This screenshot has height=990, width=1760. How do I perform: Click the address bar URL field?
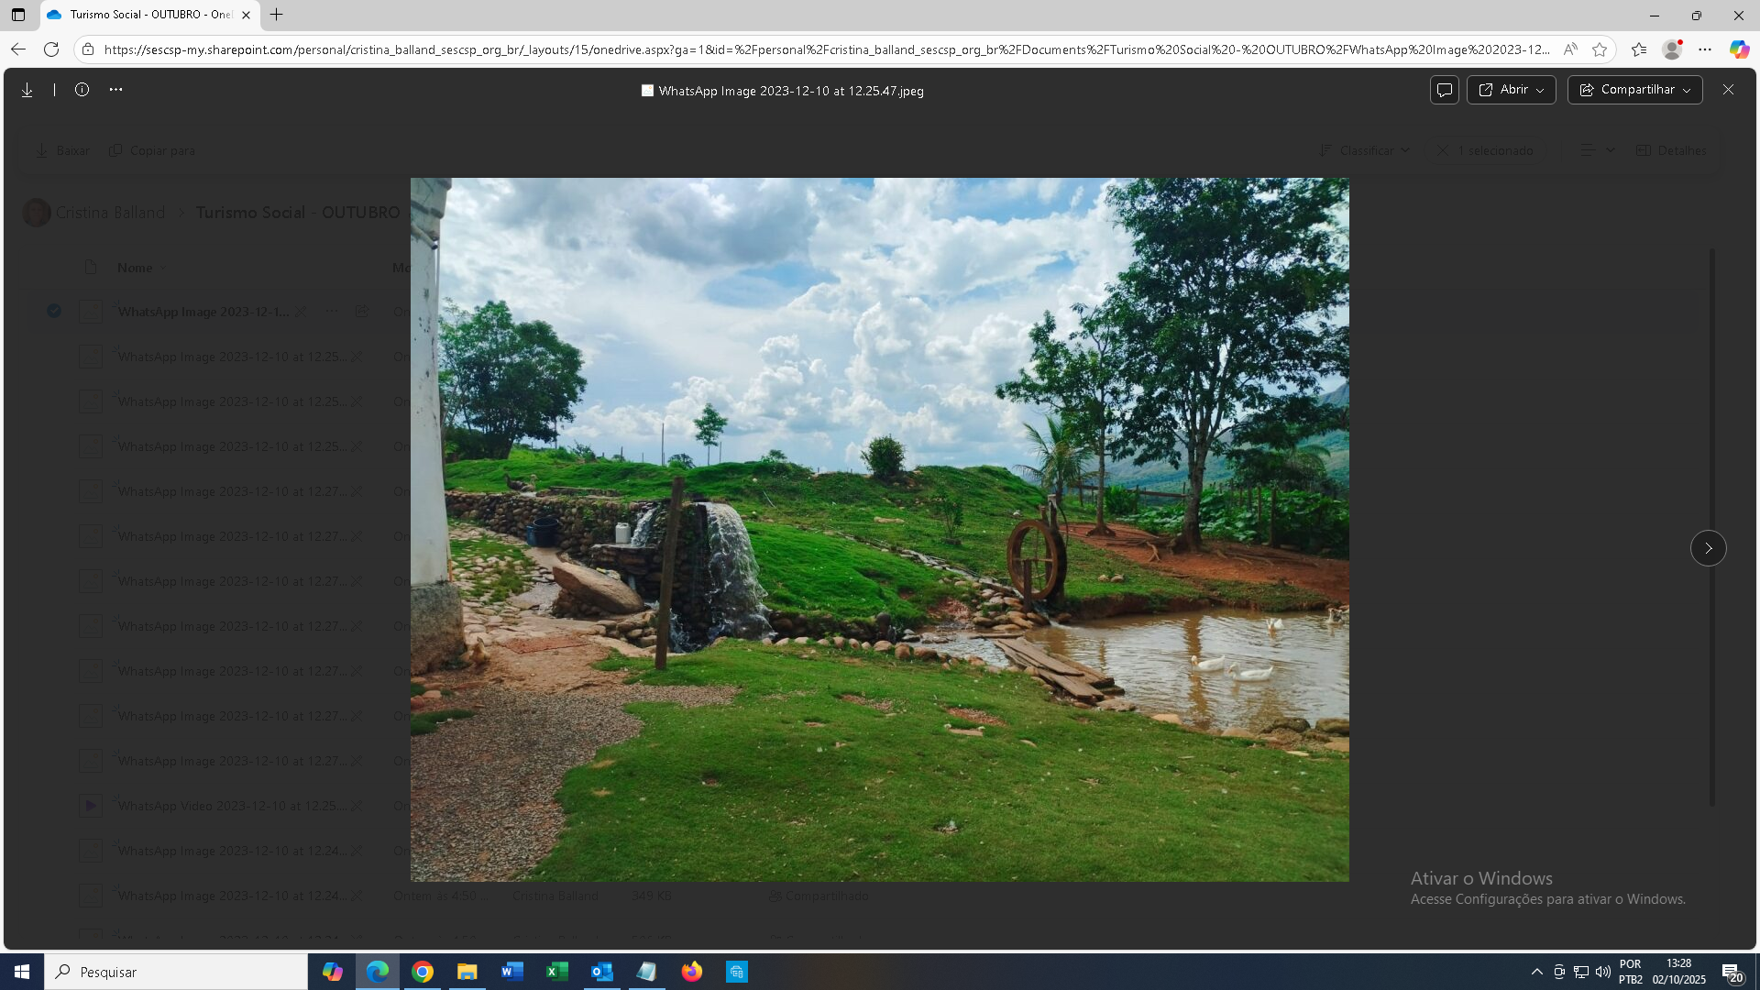(825, 49)
